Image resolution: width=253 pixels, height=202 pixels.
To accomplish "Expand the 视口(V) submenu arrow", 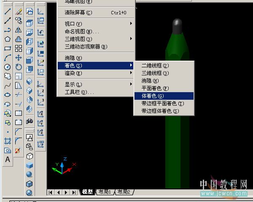I will coord(131,24).
